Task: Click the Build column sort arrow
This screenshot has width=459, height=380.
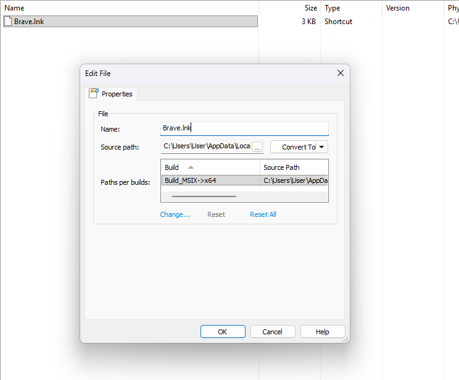Action: coord(191,167)
